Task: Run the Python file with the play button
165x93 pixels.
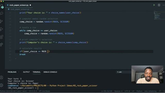Action: point(154,5)
